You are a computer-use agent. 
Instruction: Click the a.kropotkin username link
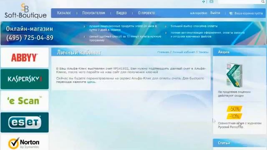coord(199,13)
